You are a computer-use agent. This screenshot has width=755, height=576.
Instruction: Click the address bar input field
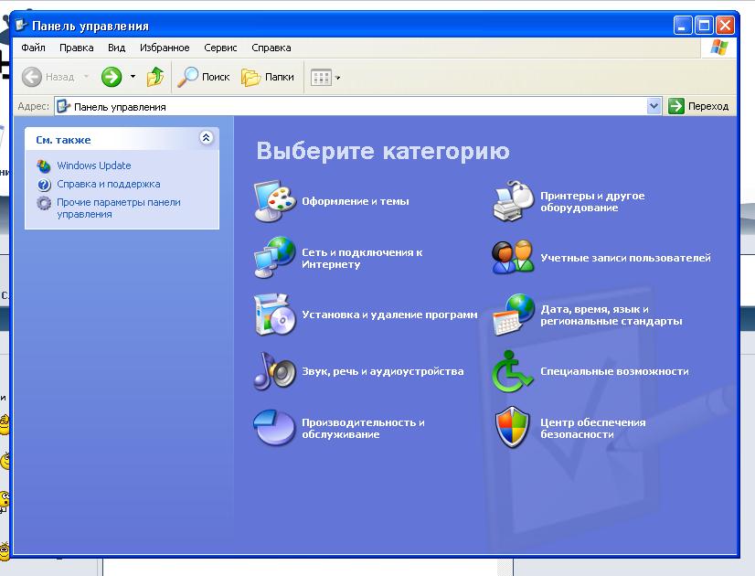coord(357,106)
